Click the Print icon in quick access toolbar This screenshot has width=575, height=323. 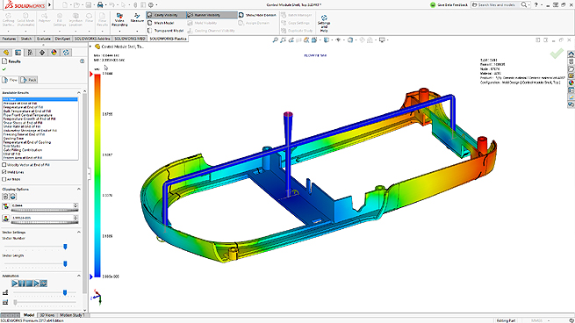[100, 4]
